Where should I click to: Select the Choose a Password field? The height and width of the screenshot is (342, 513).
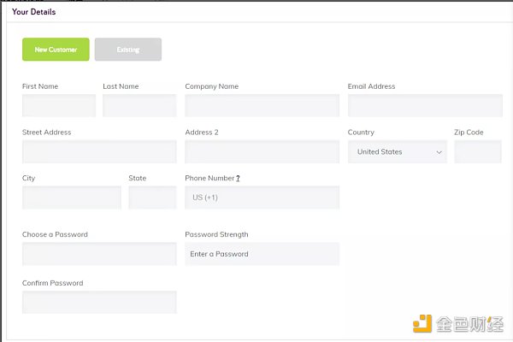(x=99, y=254)
